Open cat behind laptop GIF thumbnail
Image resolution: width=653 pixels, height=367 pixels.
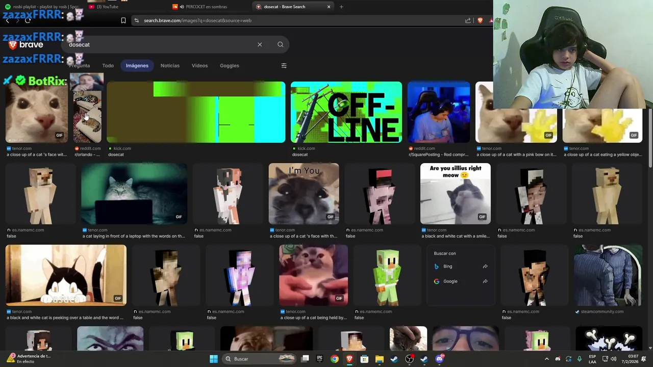(134, 194)
